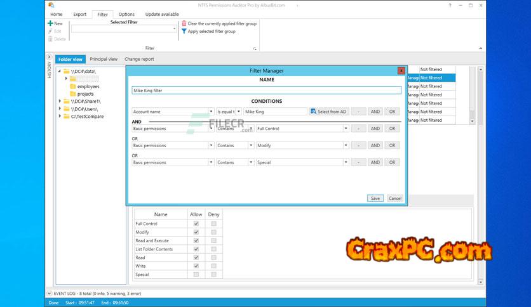The width and height of the screenshot is (531, 307).
Task: Save the Mike King filter
Action: point(375,199)
